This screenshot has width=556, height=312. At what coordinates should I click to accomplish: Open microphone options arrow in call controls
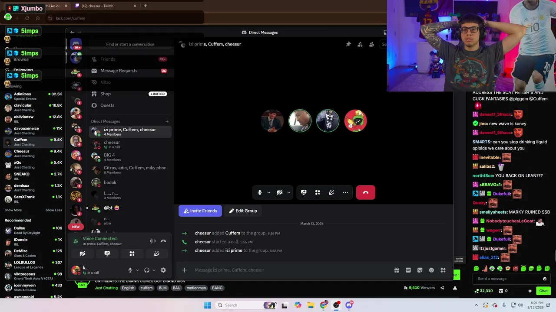coord(268,192)
